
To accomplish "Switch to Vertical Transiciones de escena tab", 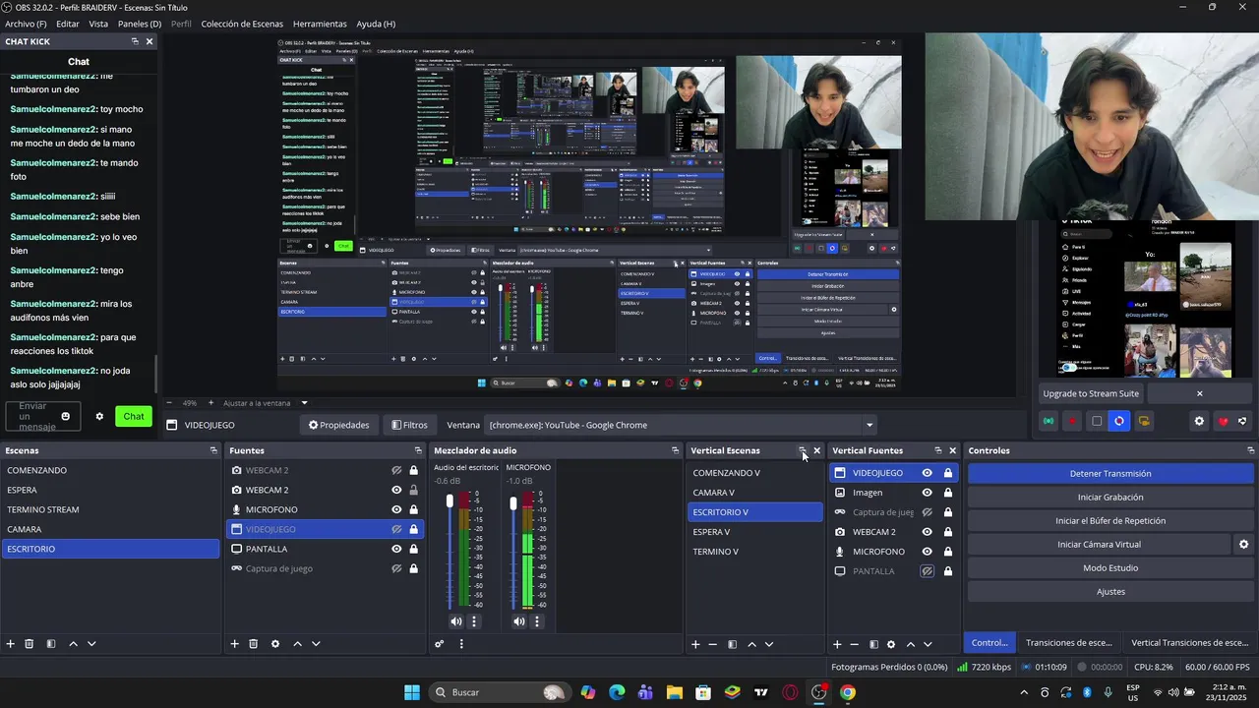I will (1189, 643).
